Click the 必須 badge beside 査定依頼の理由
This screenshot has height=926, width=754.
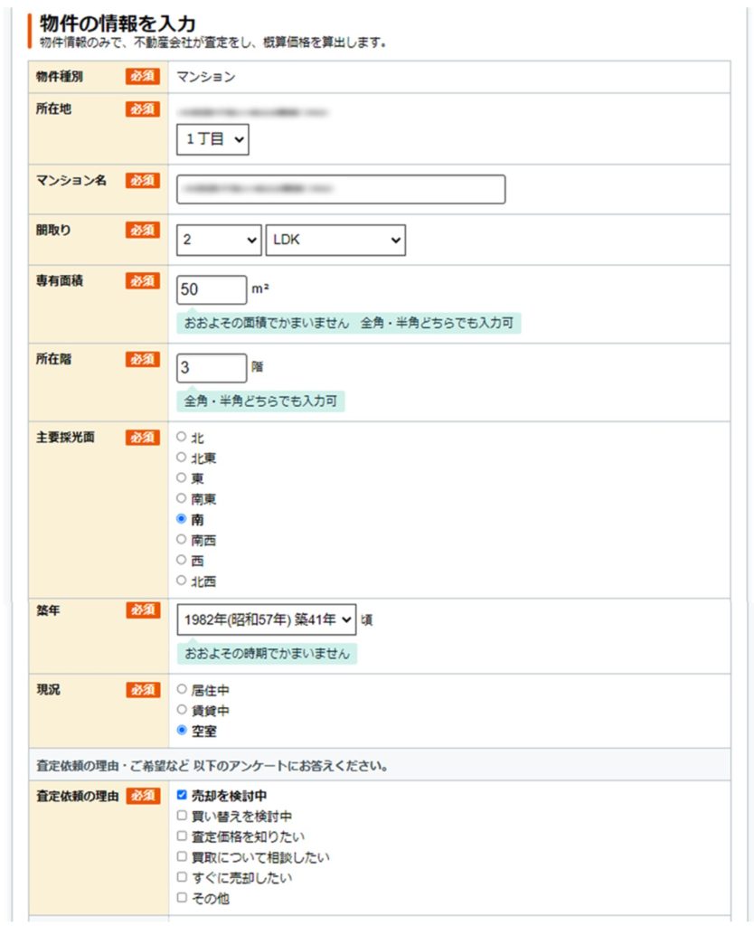(142, 796)
